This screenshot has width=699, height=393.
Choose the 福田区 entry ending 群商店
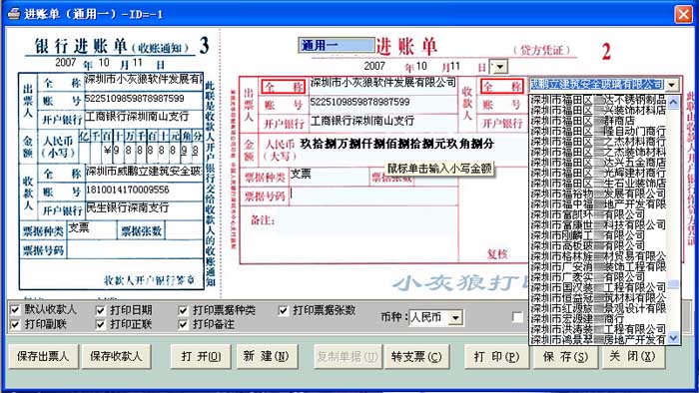coord(598,120)
